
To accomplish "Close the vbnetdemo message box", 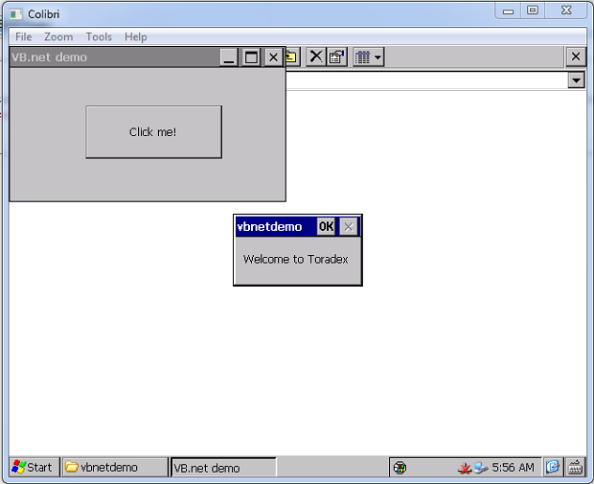I will (349, 226).
